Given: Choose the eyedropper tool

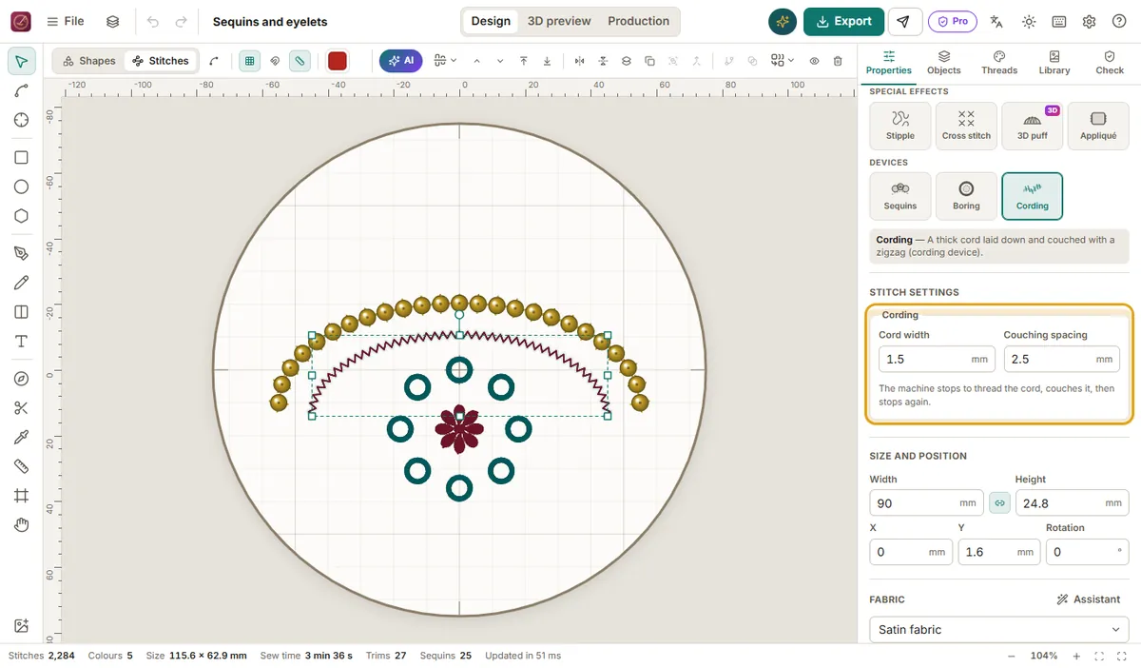Looking at the screenshot, I should point(21,437).
